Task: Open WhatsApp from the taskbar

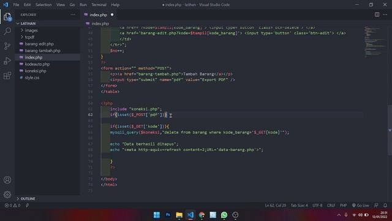Action: click(224, 215)
